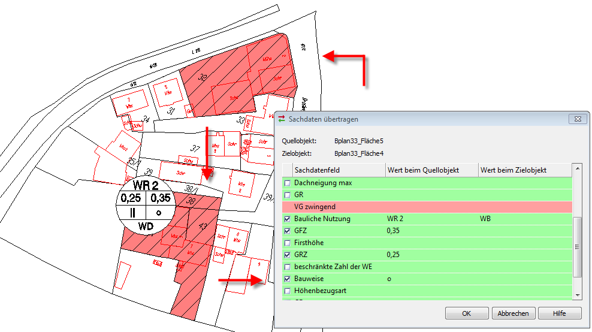The width and height of the screenshot is (592, 332).
Task: Check the Höhenbezugsart checkbox
Action: click(287, 291)
